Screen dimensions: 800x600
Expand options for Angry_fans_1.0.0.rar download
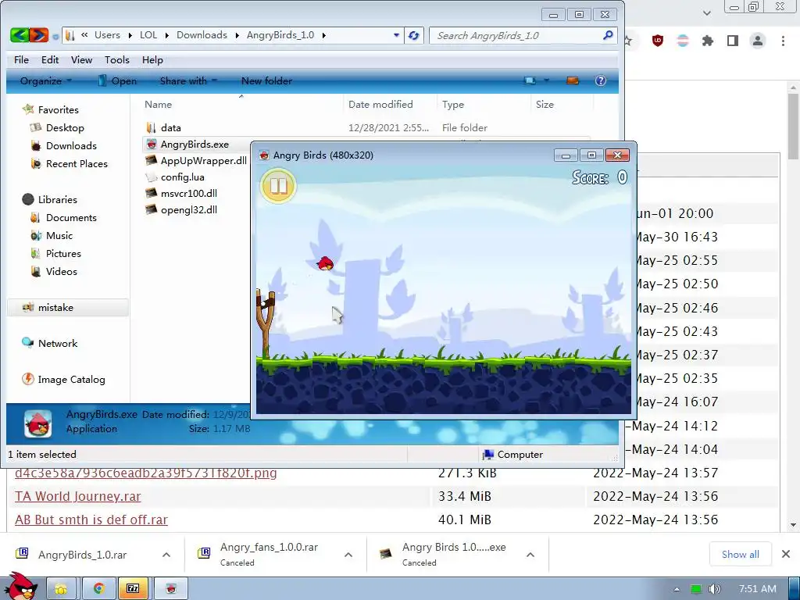pyautogui.click(x=348, y=555)
